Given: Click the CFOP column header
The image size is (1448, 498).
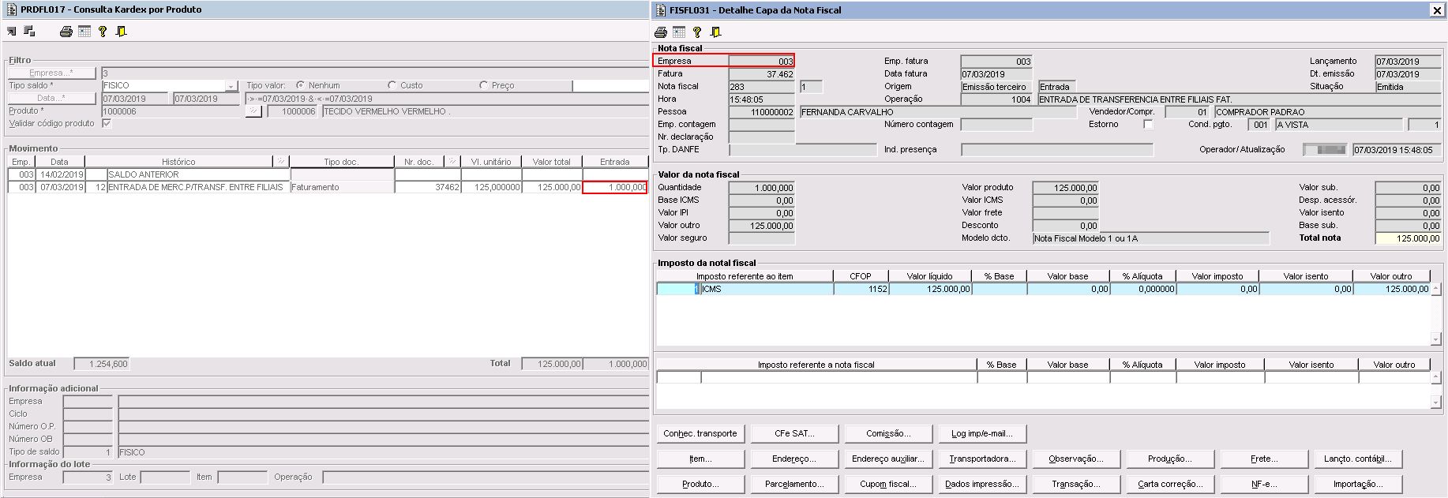Looking at the screenshot, I should [861, 276].
